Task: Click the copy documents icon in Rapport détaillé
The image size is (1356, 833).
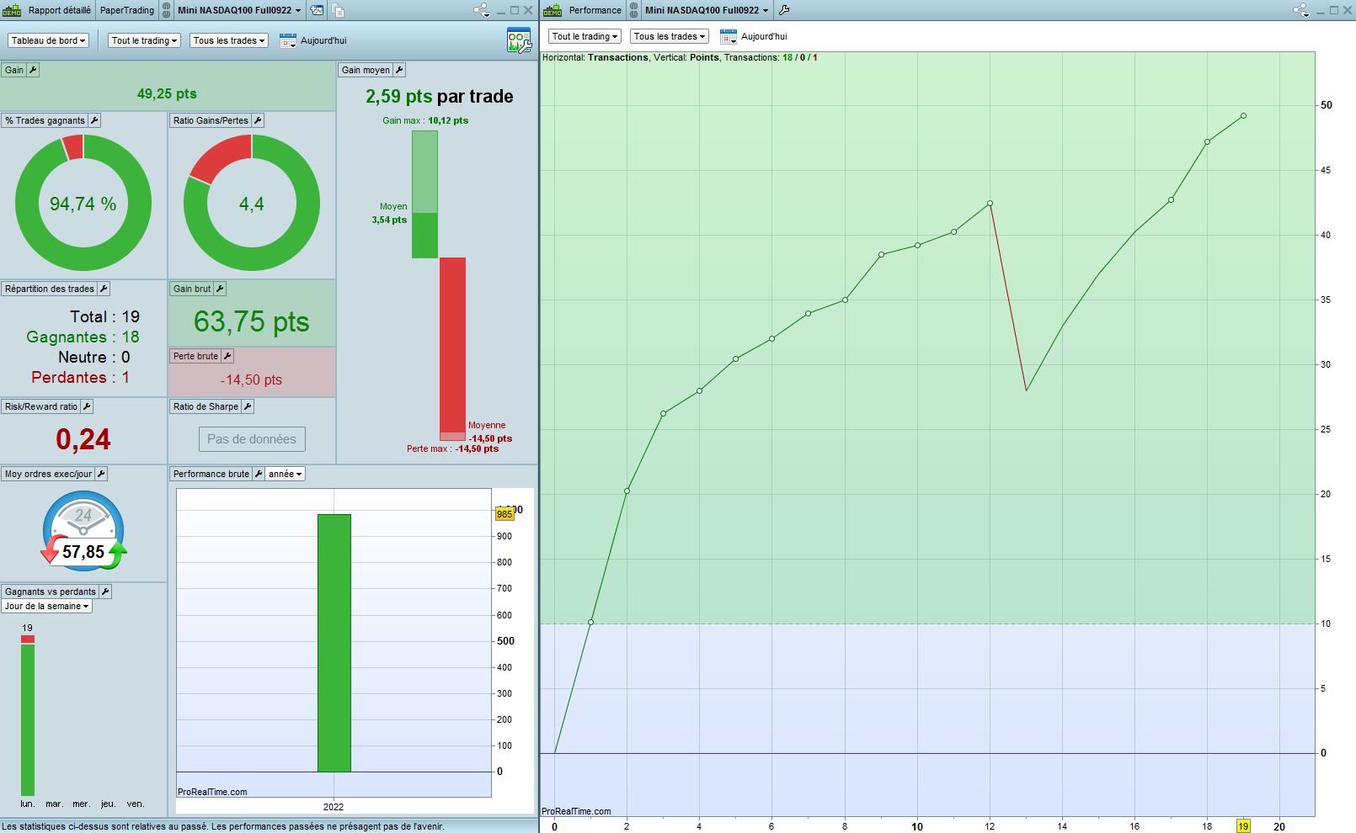Action: 338,10
